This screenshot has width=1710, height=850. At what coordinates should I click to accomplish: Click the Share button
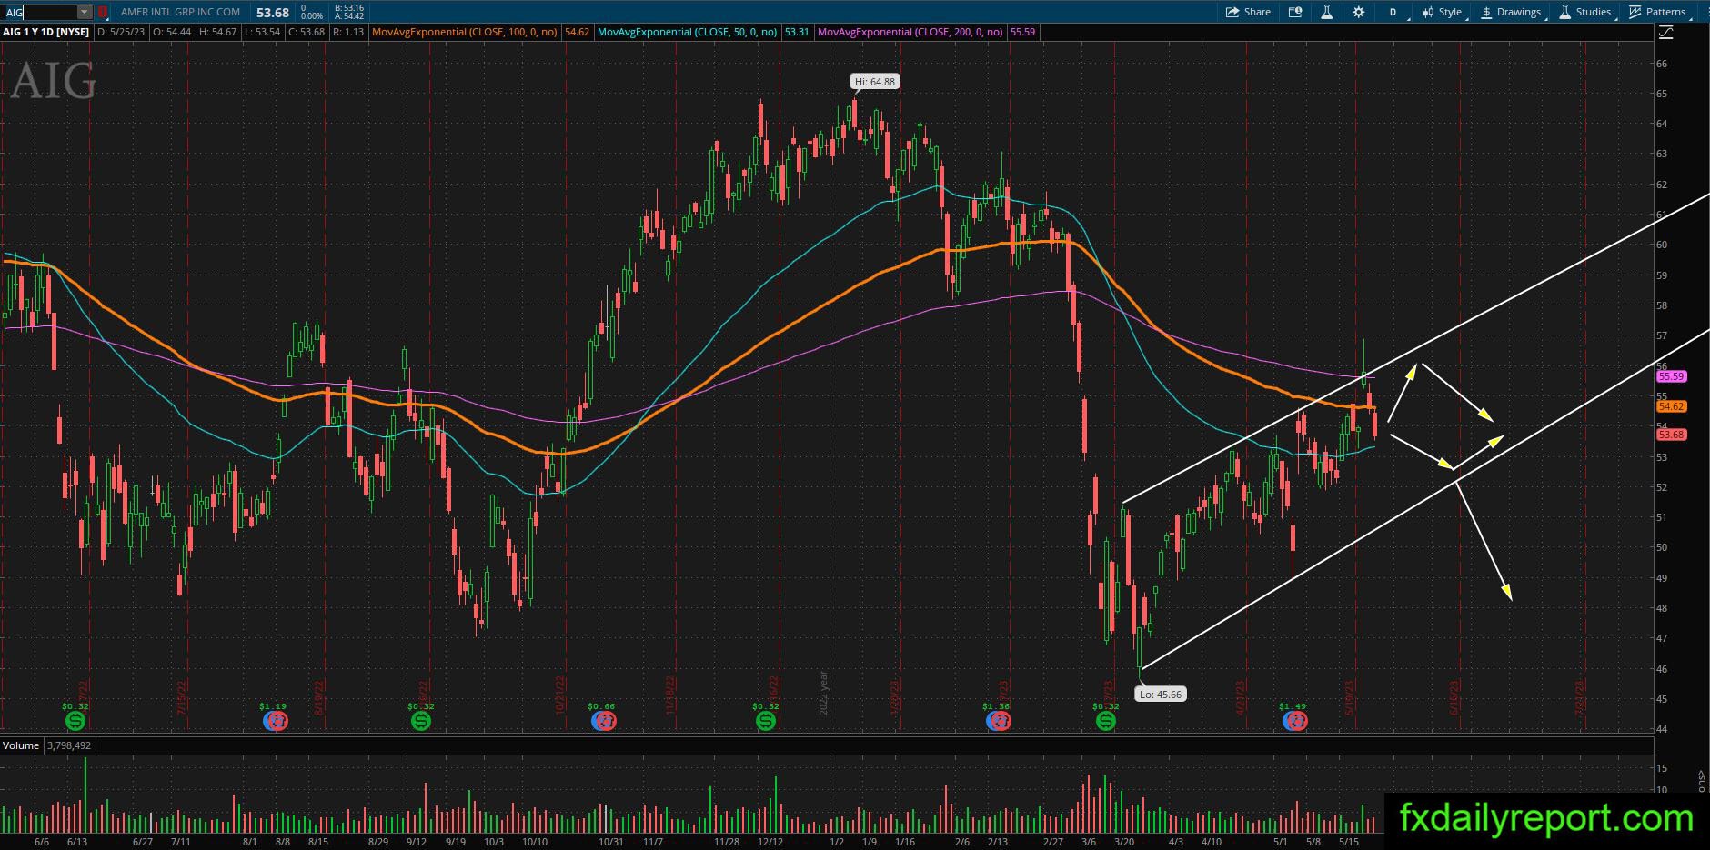(x=1248, y=12)
